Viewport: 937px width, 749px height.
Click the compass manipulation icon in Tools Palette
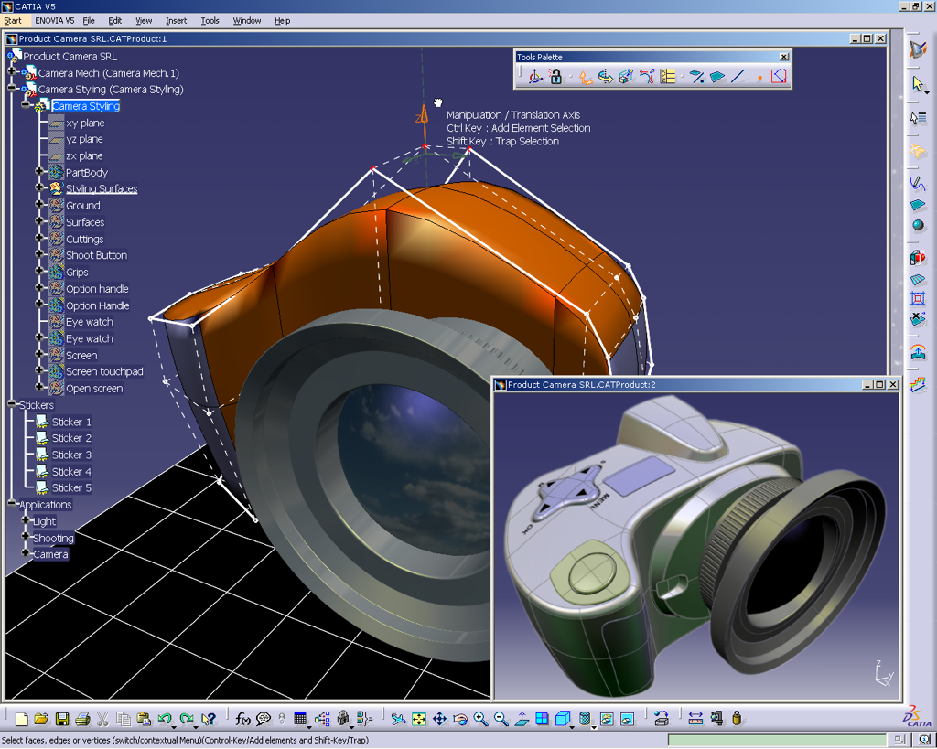534,76
